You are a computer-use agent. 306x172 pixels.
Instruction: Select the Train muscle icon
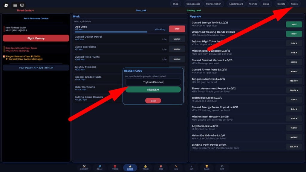click(x=145, y=168)
